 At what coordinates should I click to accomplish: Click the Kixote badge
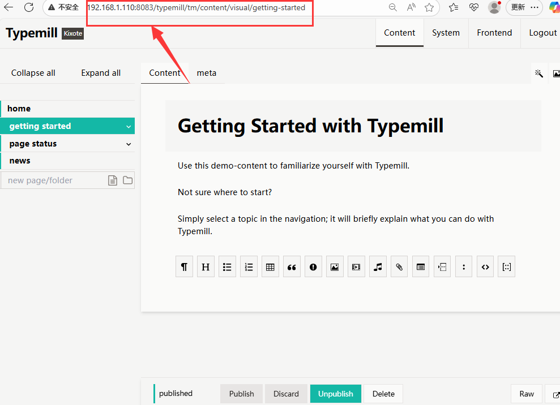73,33
